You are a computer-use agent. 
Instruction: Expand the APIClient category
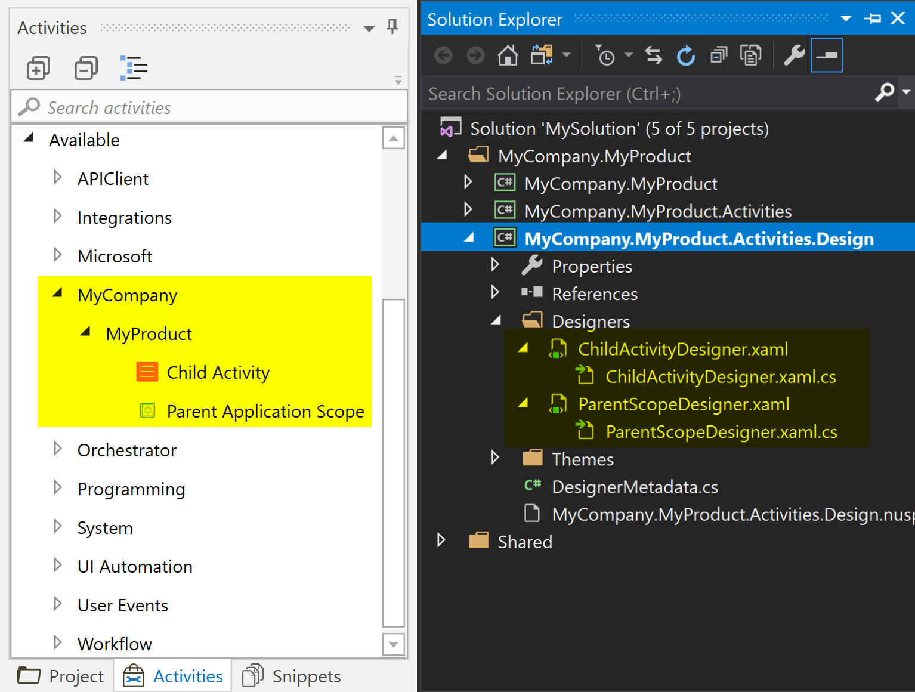(x=57, y=177)
